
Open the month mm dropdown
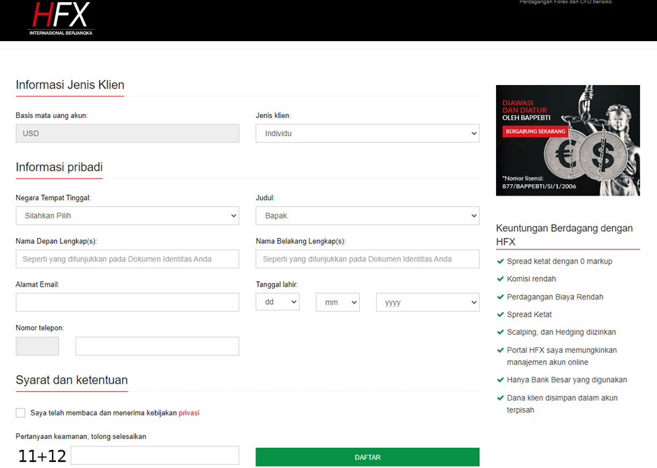[338, 302]
